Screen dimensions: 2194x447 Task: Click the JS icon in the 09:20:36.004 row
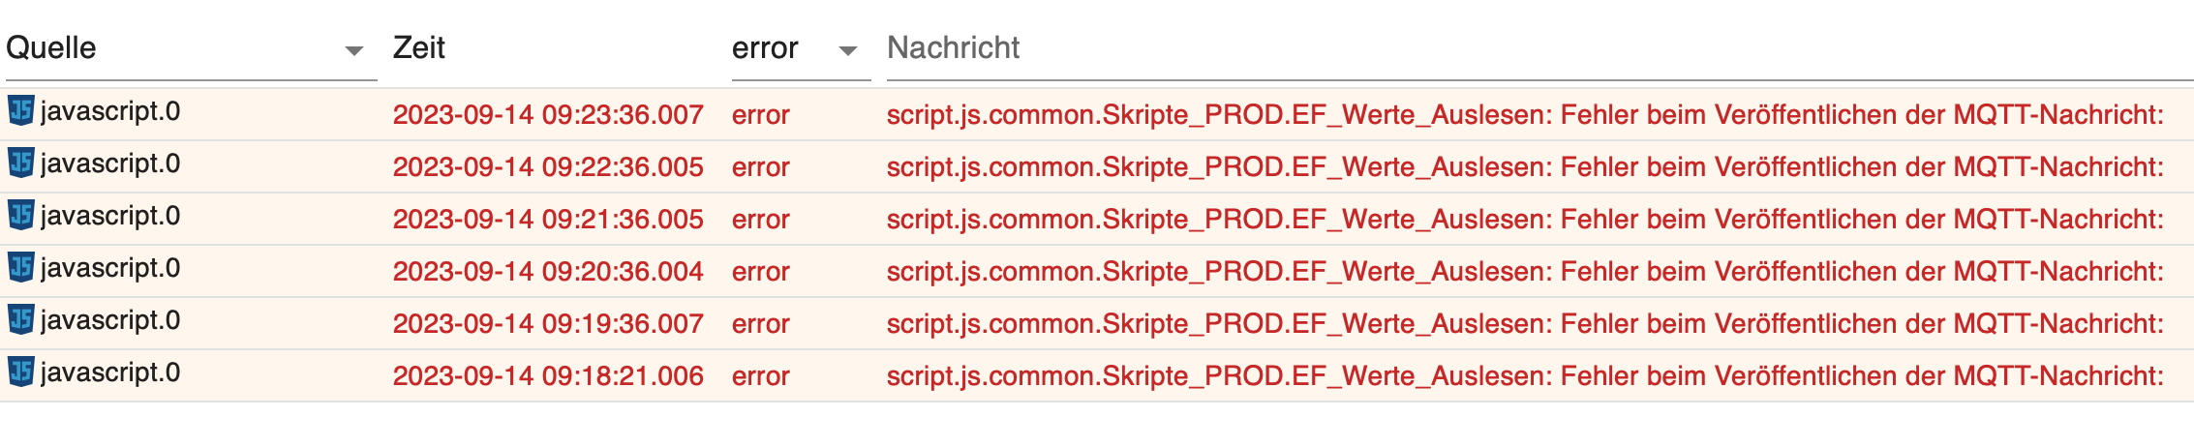pyautogui.click(x=21, y=268)
